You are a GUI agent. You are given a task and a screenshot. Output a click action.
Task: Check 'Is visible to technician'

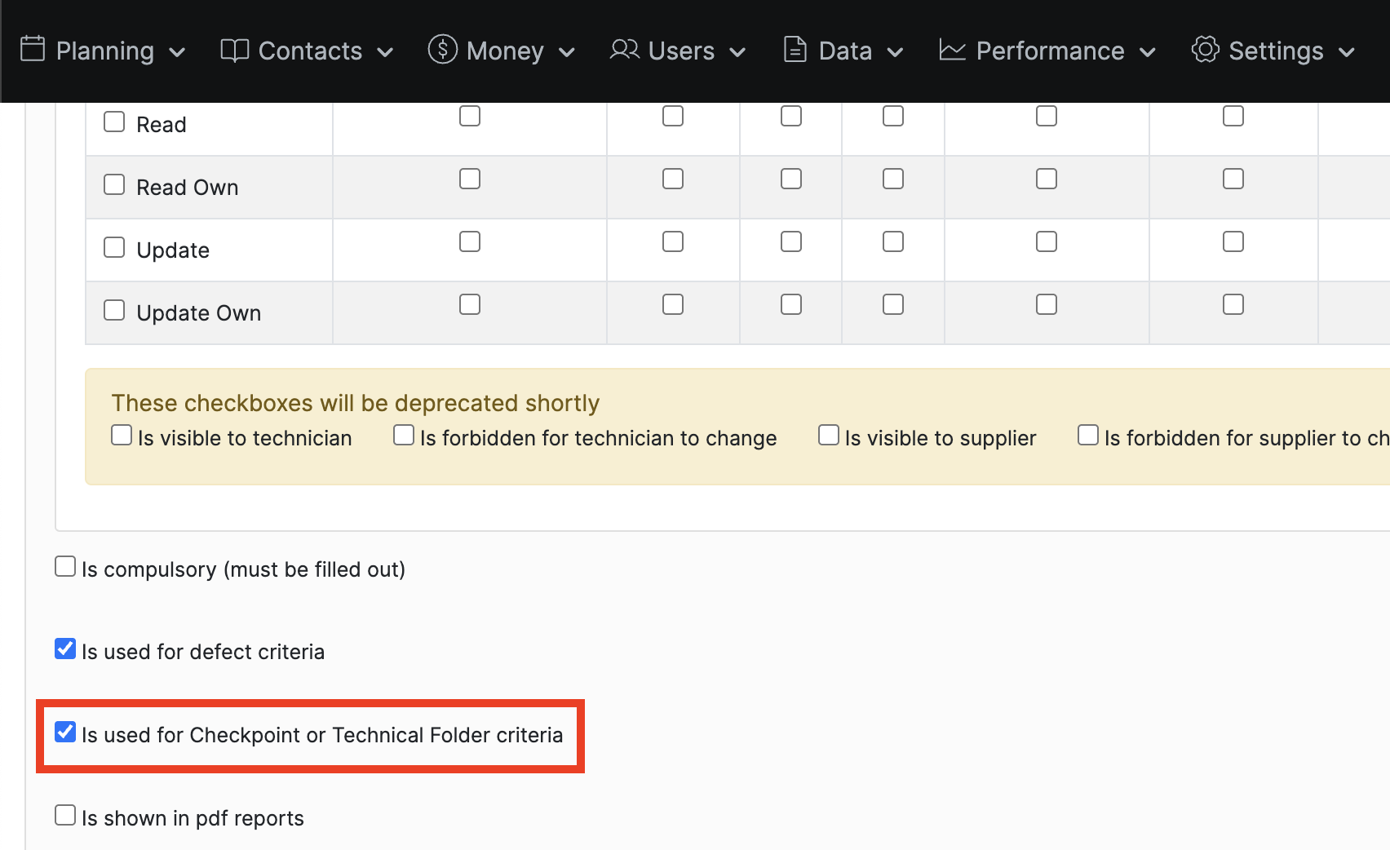tap(121, 435)
